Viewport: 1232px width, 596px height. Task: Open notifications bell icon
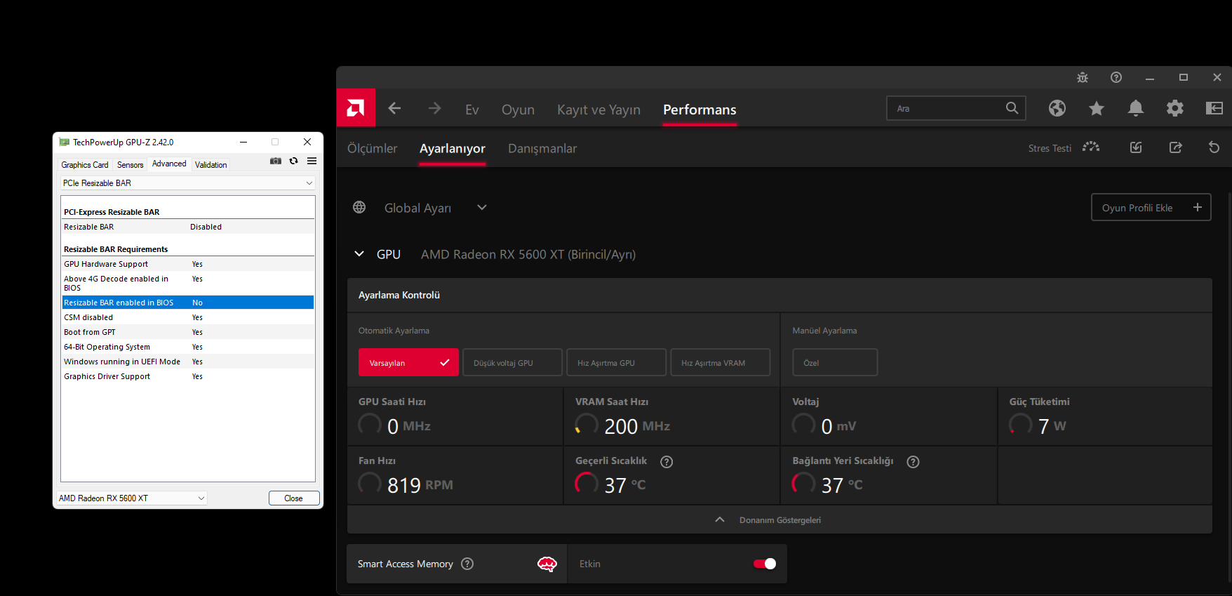tap(1136, 108)
